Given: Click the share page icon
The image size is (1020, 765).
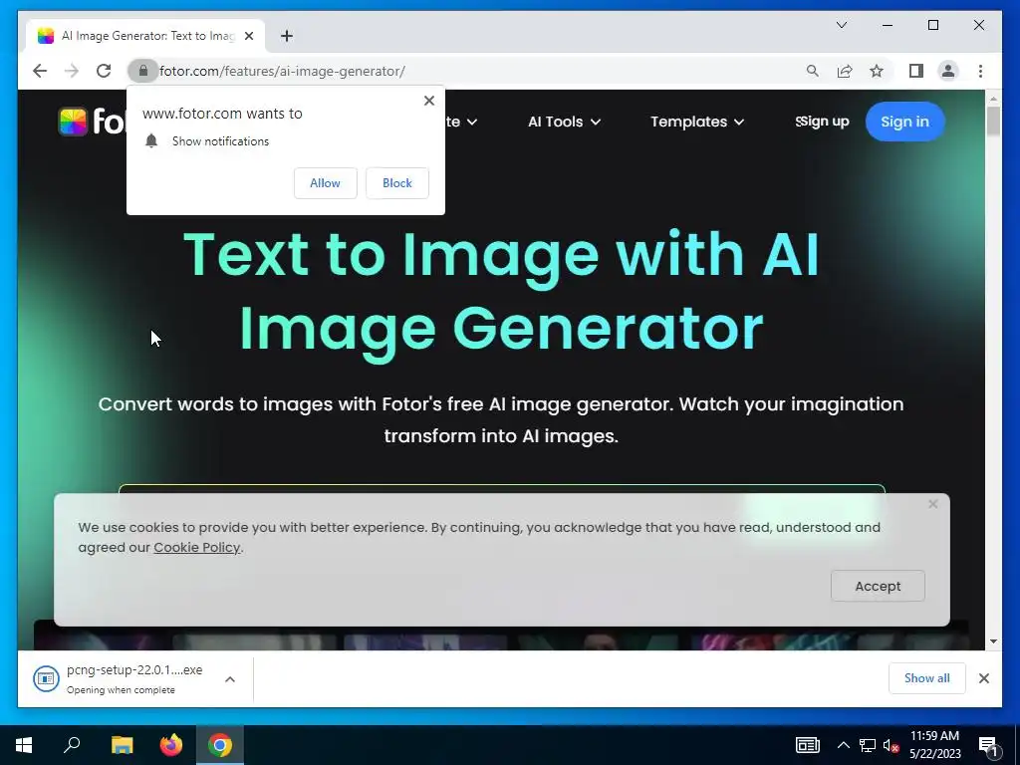Looking at the screenshot, I should 845,71.
